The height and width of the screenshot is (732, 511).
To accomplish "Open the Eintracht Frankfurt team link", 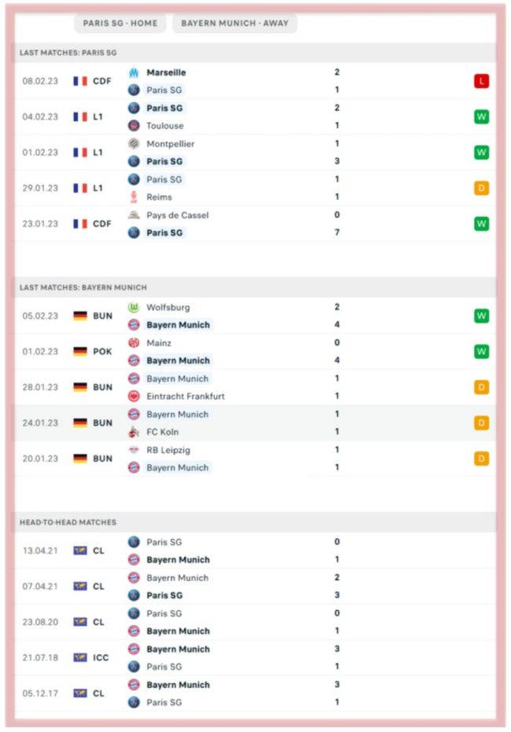I will (186, 397).
